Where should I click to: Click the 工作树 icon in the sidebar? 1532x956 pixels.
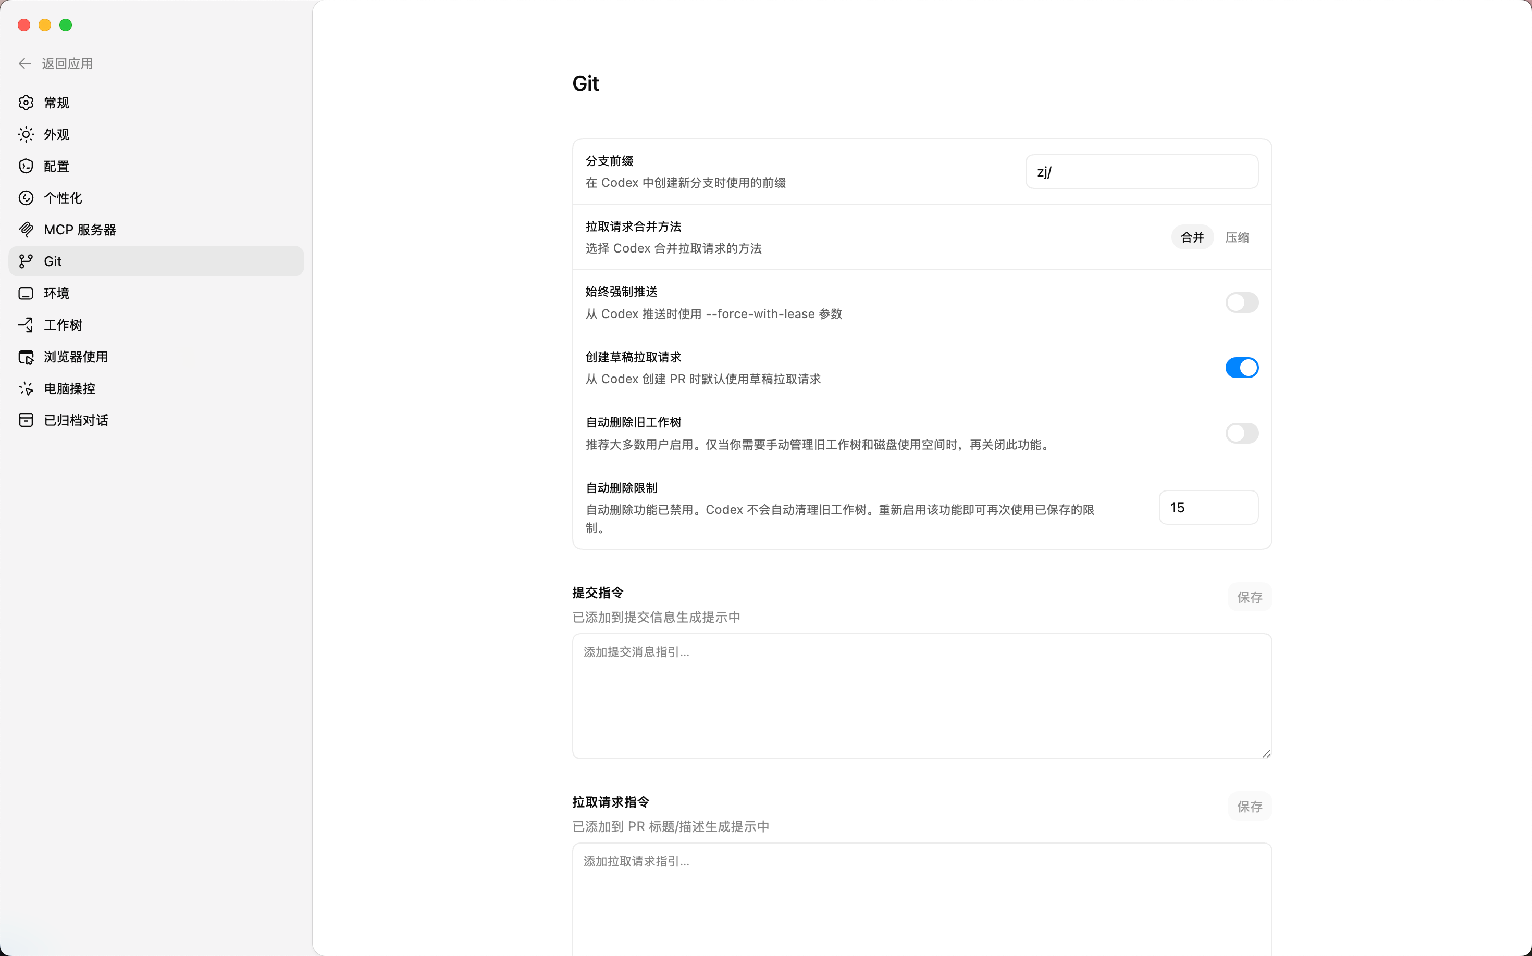click(26, 325)
